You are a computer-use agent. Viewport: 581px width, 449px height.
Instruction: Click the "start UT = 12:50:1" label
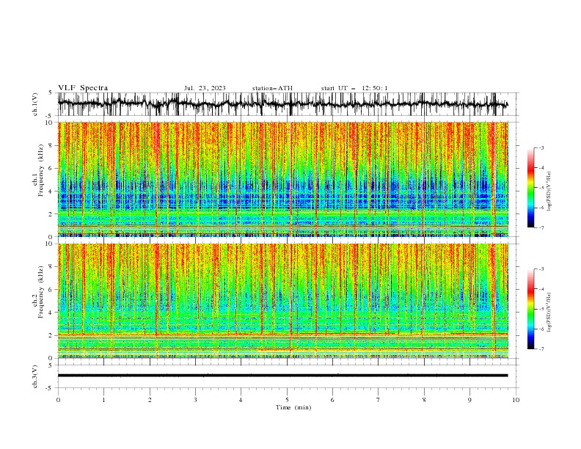(354, 88)
